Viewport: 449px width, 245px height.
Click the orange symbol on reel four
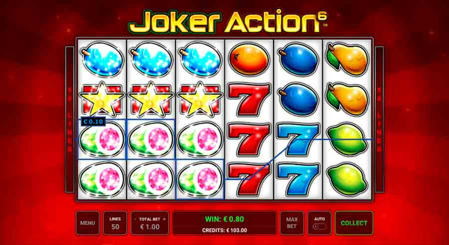(249, 60)
